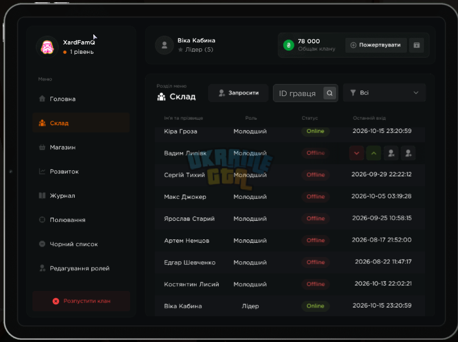Click the Запросити button
458x342 pixels.
pos(238,93)
